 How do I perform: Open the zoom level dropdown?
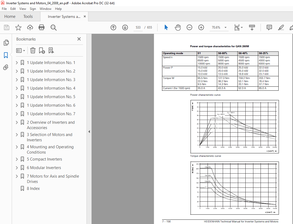pyautogui.click(x=226, y=27)
